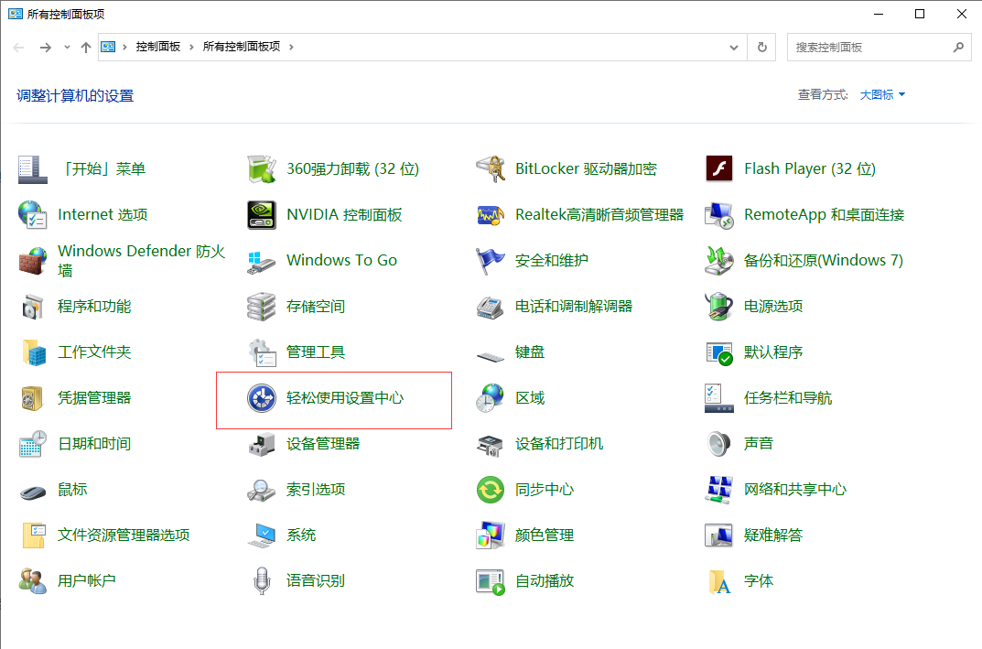Viewport: 982px width, 649px height.
Task: Click the refresh button next to address bar
Action: click(761, 47)
